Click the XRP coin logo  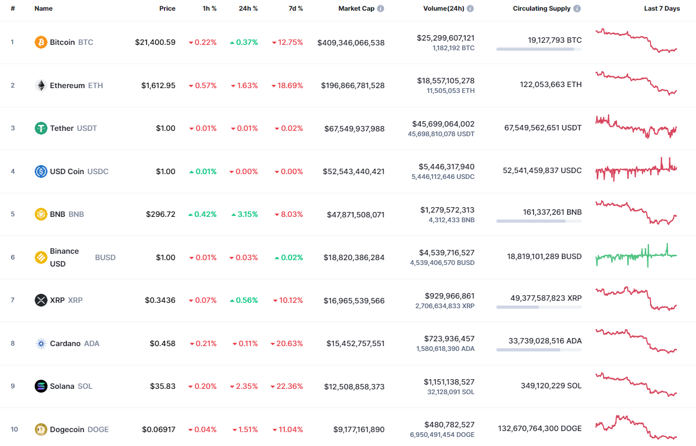pyautogui.click(x=41, y=300)
